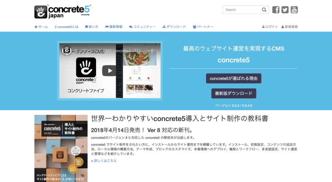
Task: Open the 最新情報 menu item
Action: point(114,27)
